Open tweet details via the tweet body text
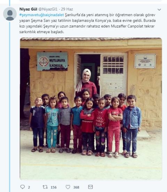The height and width of the screenshot is (192, 167). click(87, 23)
